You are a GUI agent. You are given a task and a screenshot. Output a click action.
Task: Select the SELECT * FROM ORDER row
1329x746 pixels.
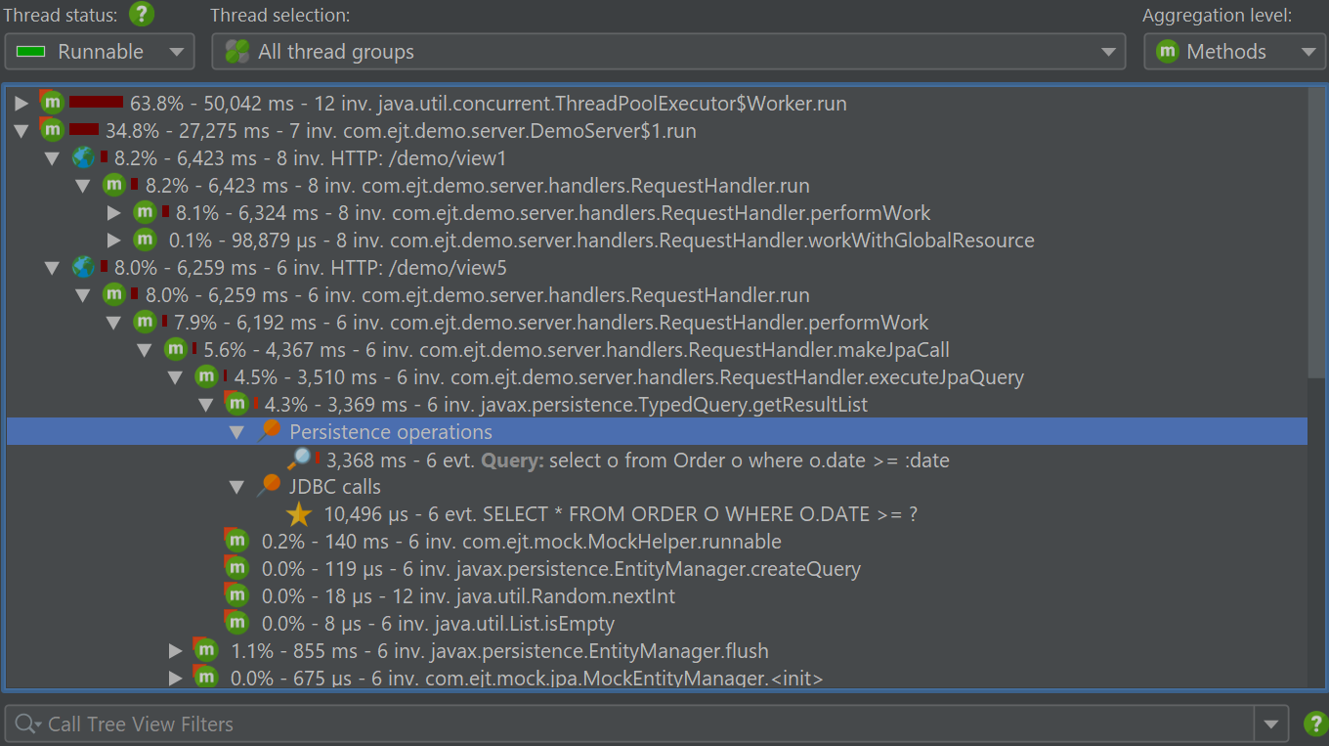621,513
